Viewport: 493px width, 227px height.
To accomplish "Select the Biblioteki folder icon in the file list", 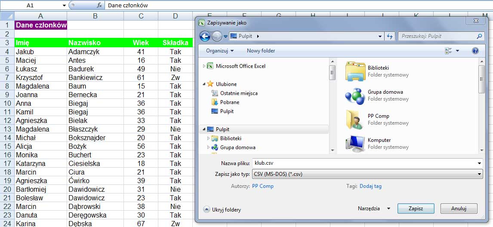I will (355, 71).
